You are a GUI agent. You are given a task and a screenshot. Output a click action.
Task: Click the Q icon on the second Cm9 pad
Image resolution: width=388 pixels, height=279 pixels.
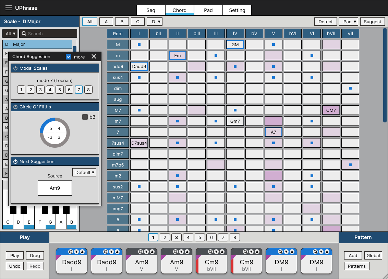click(x=245, y=252)
